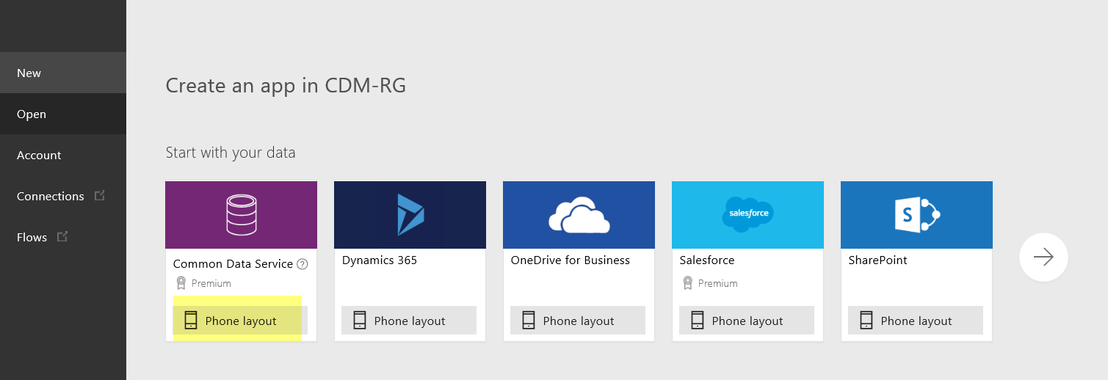Image resolution: width=1108 pixels, height=380 pixels.
Task: Click the Common Data Service database icon
Action: [241, 215]
